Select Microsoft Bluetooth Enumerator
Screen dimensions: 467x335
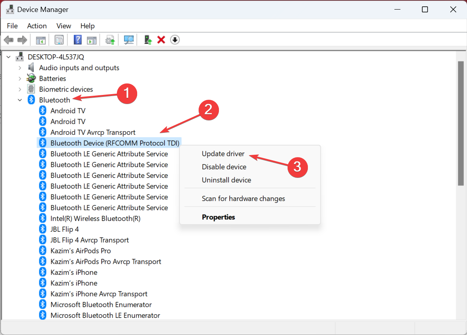[x=101, y=304]
